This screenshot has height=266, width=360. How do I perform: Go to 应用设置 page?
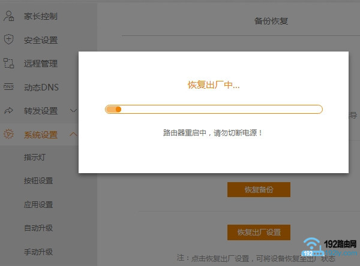coord(38,204)
